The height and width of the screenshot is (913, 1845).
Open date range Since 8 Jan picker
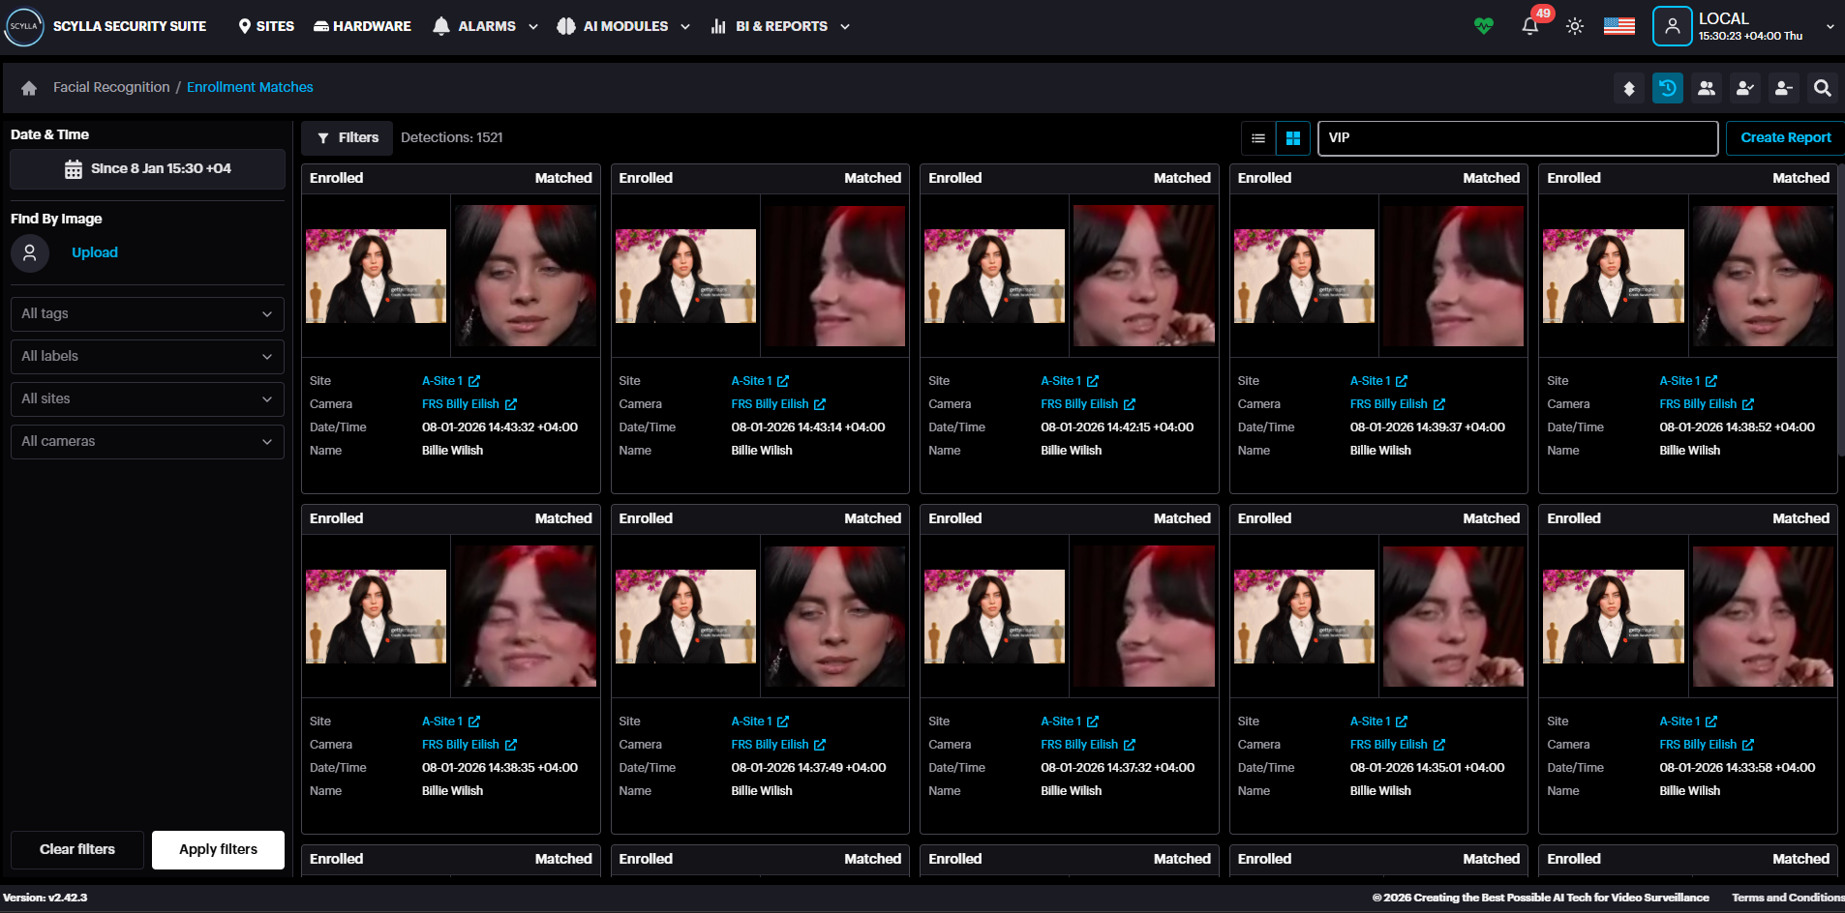pos(147,169)
